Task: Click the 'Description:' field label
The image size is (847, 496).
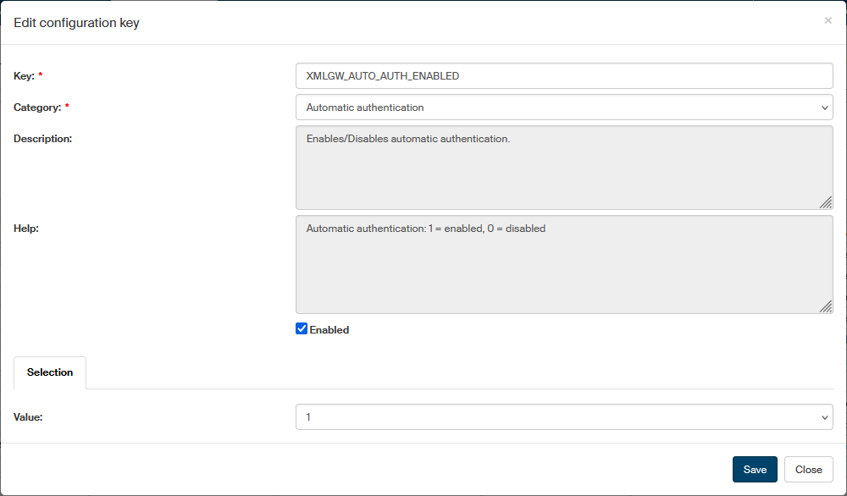Action: point(42,138)
